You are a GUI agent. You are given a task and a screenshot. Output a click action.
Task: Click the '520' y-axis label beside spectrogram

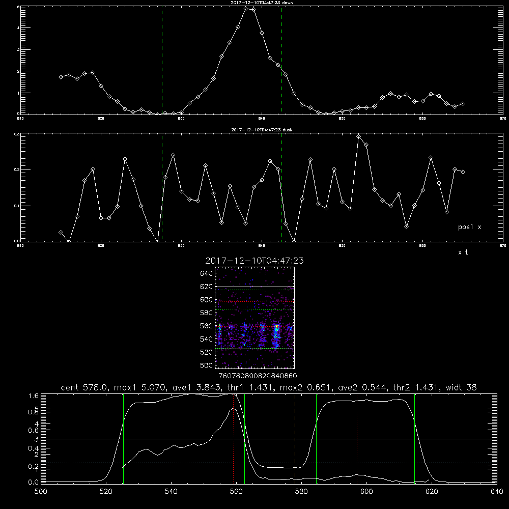click(x=207, y=352)
